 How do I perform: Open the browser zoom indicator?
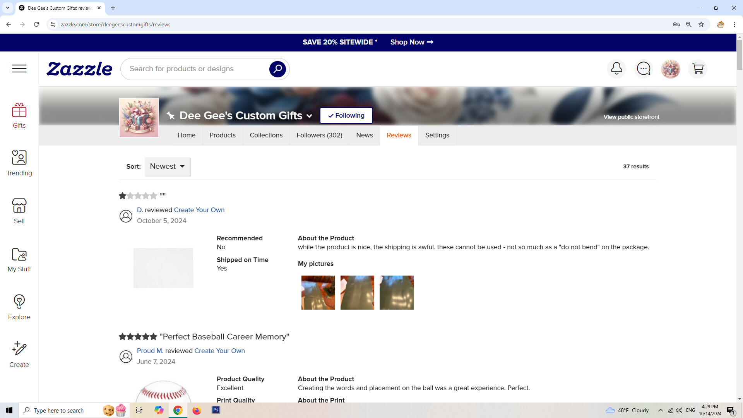pyautogui.click(x=689, y=24)
